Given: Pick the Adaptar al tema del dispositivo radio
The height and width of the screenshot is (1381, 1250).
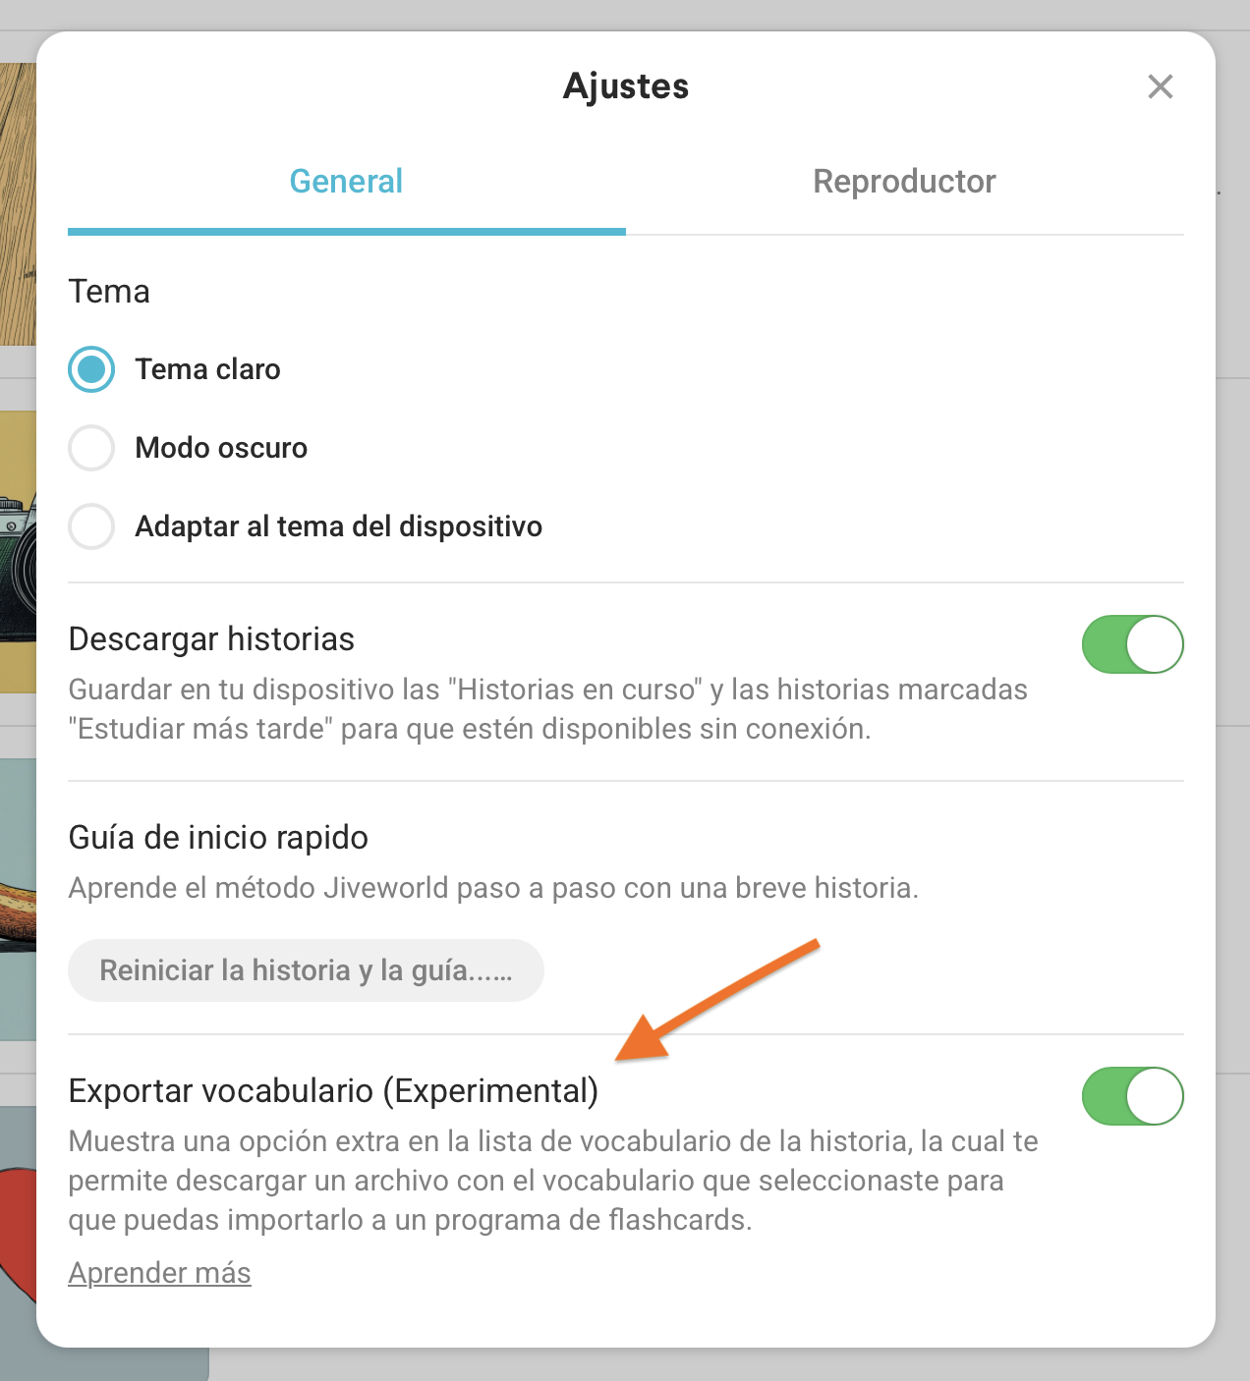Looking at the screenshot, I should click(x=91, y=526).
